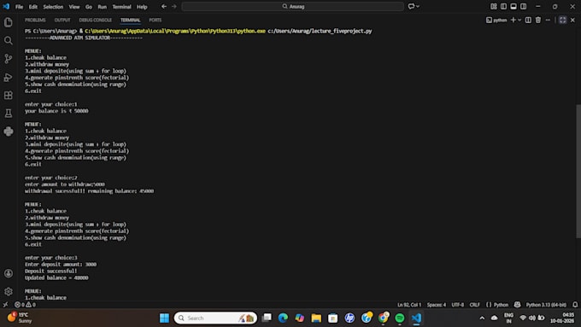Change file encoding UTF-8
581x327 pixels.
(458, 305)
